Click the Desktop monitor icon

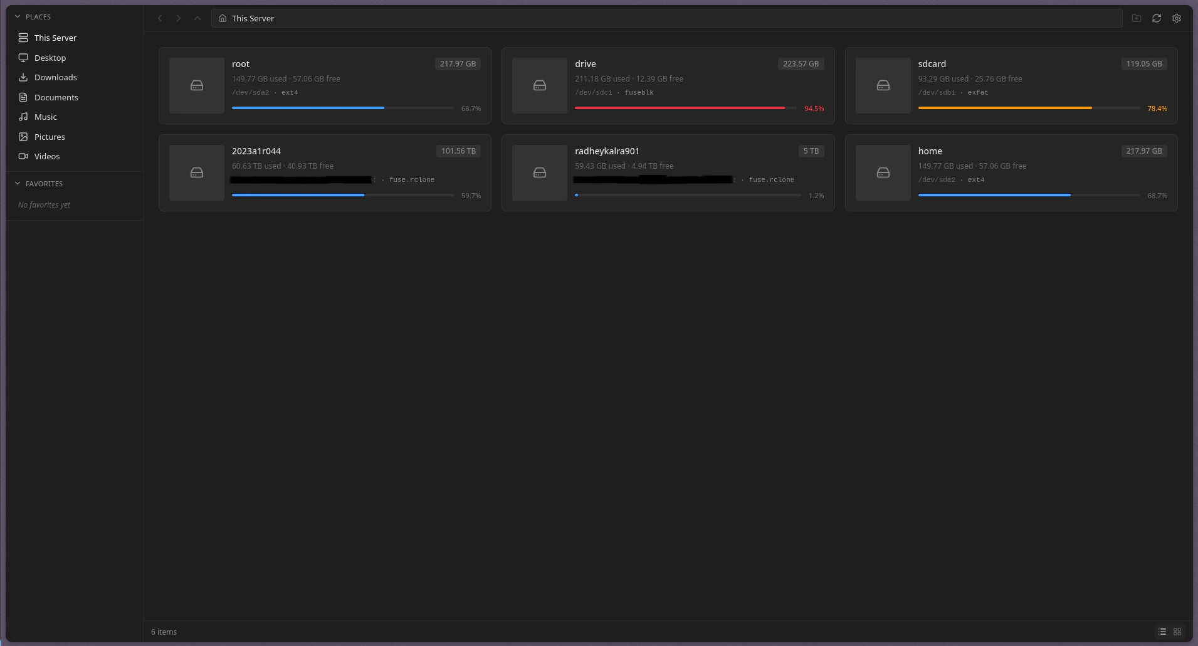[x=23, y=58]
